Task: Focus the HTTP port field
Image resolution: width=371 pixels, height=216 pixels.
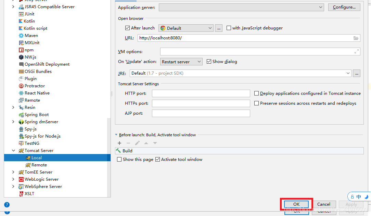Action: tap(201, 93)
